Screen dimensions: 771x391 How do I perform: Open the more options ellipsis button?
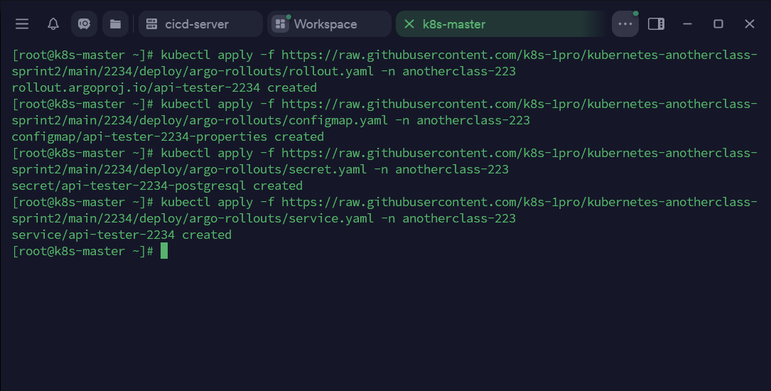click(x=625, y=24)
